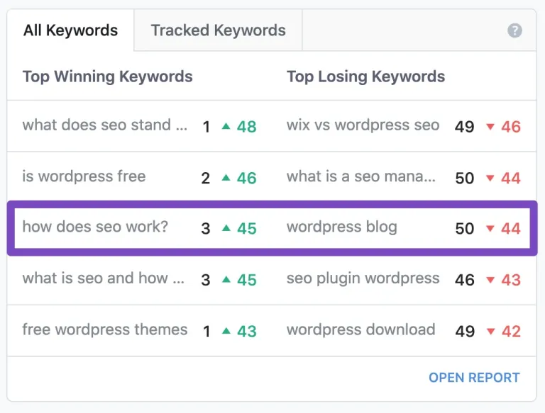Viewport: 545px width, 413px height.
Task: Open the 'wix vs wordpress seo' keyword
Action: click(363, 125)
